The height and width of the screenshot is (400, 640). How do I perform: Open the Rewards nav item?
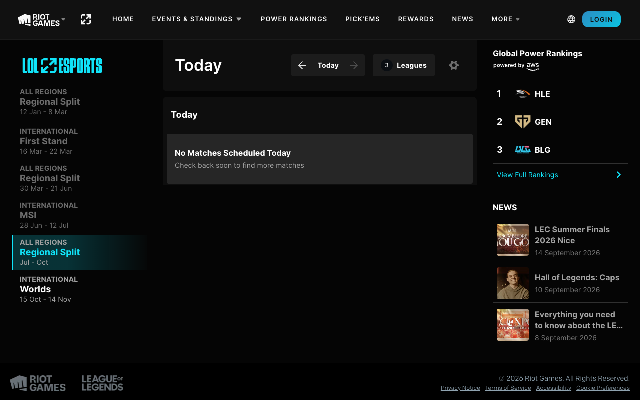(x=416, y=19)
